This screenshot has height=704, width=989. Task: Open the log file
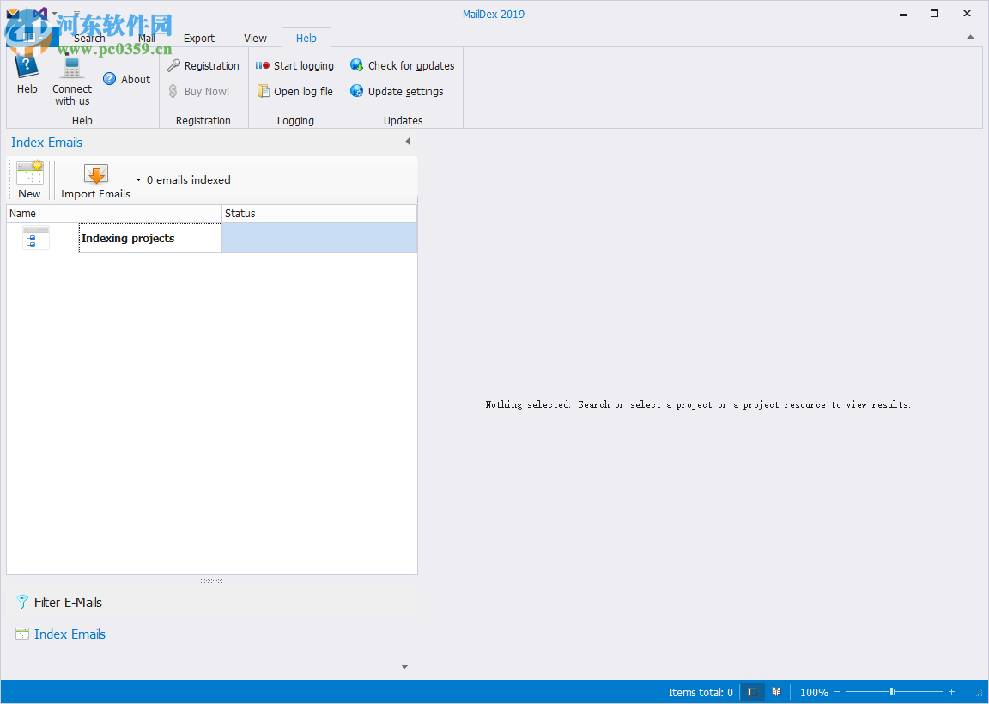pos(295,91)
